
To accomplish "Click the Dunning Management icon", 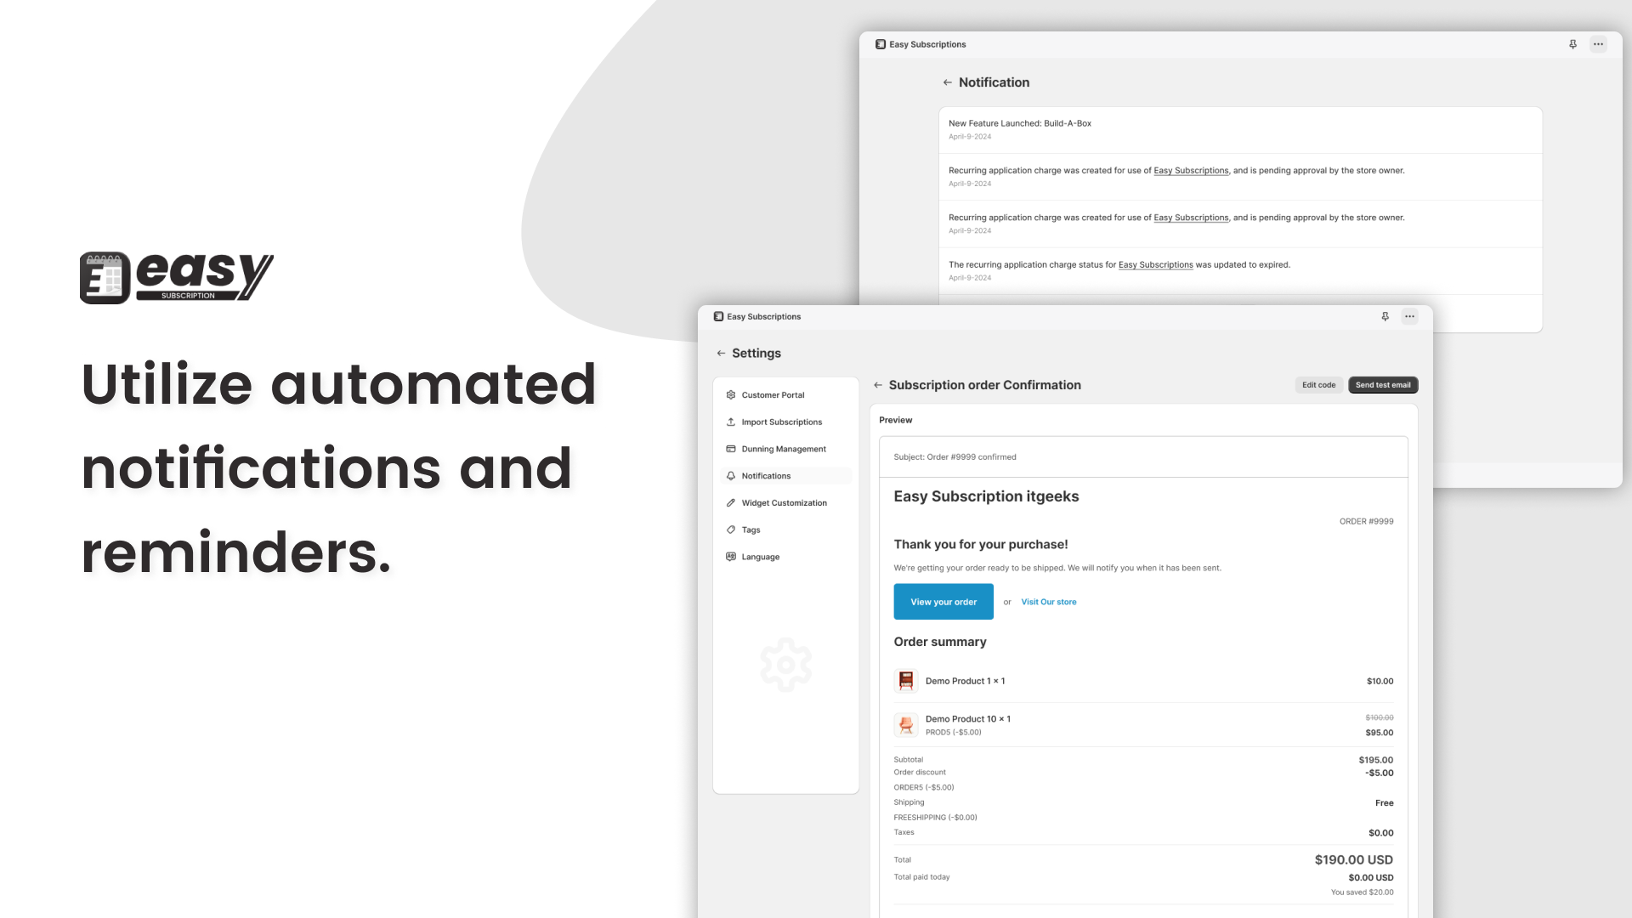I will (729, 448).
